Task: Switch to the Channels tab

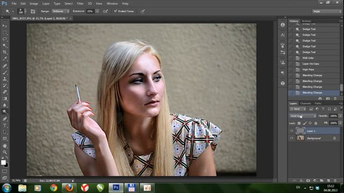Action: click(x=306, y=103)
